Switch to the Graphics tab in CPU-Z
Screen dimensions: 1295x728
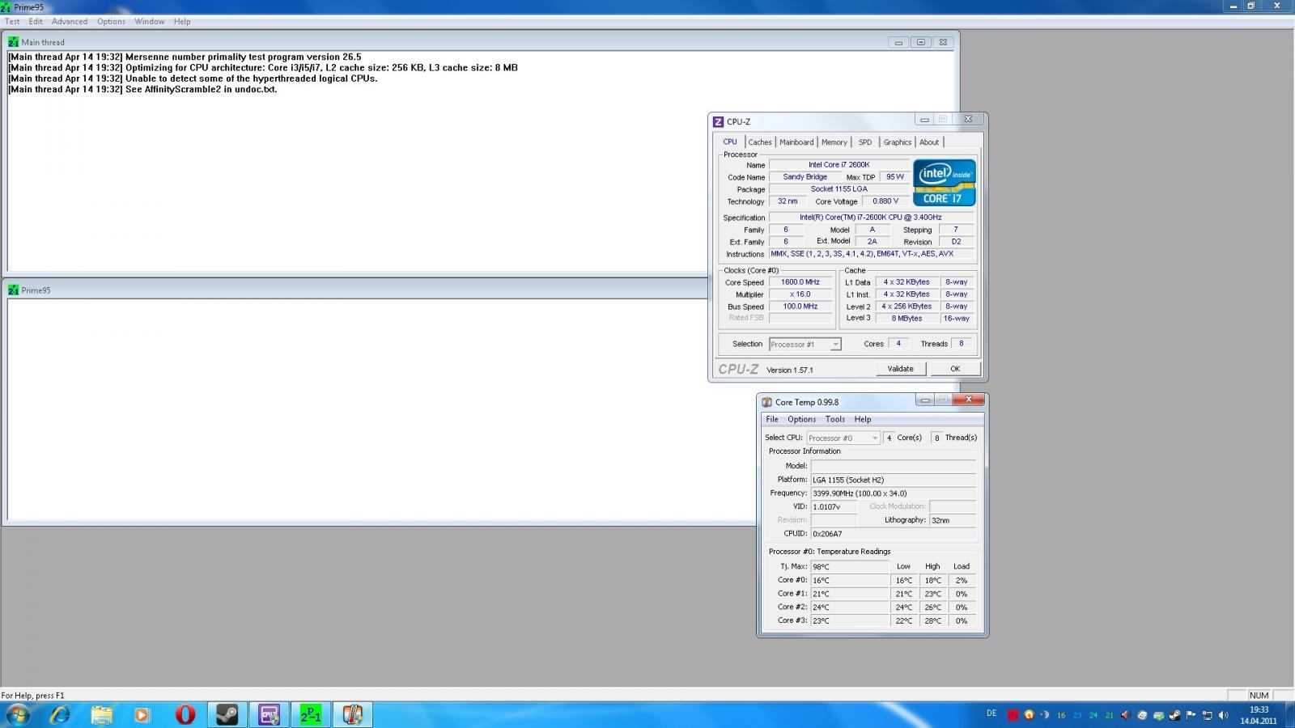(898, 142)
